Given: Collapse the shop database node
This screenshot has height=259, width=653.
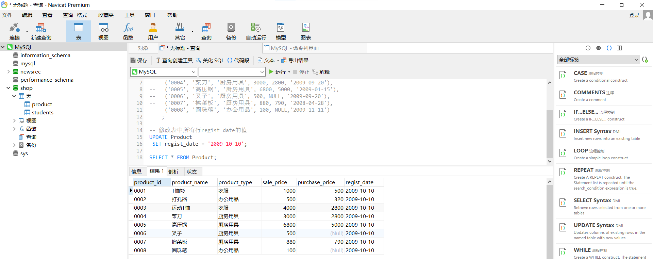Looking at the screenshot, I should 9,88.
